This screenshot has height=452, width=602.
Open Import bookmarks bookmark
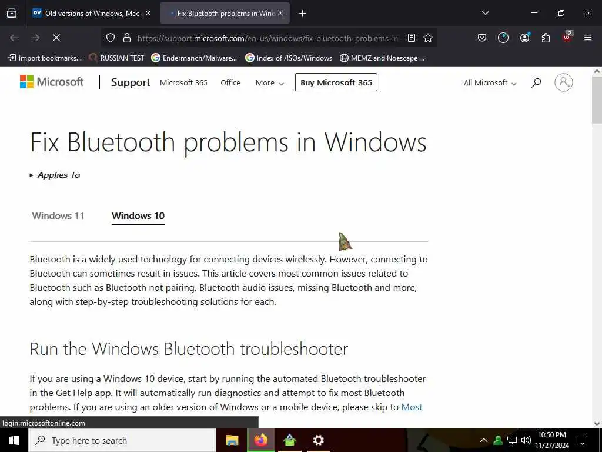(x=45, y=58)
